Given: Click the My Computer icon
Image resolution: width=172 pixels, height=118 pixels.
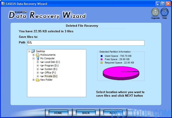Looking at the screenshot, I should coord(38,58).
